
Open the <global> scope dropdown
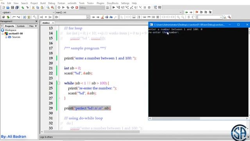28,12
